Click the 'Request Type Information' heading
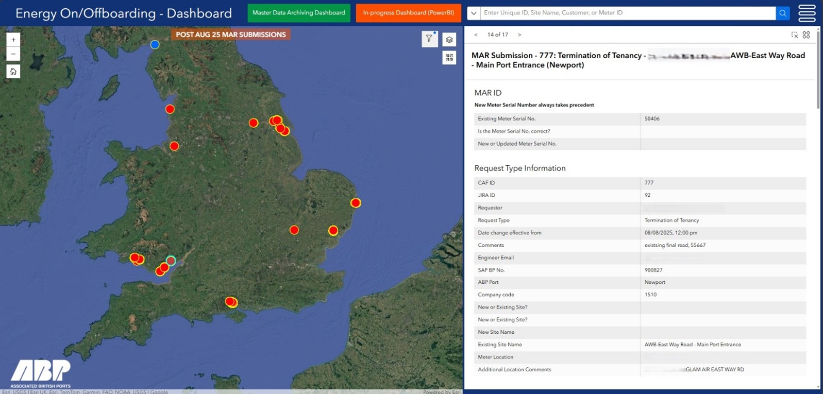823x394 pixels. 520,168
